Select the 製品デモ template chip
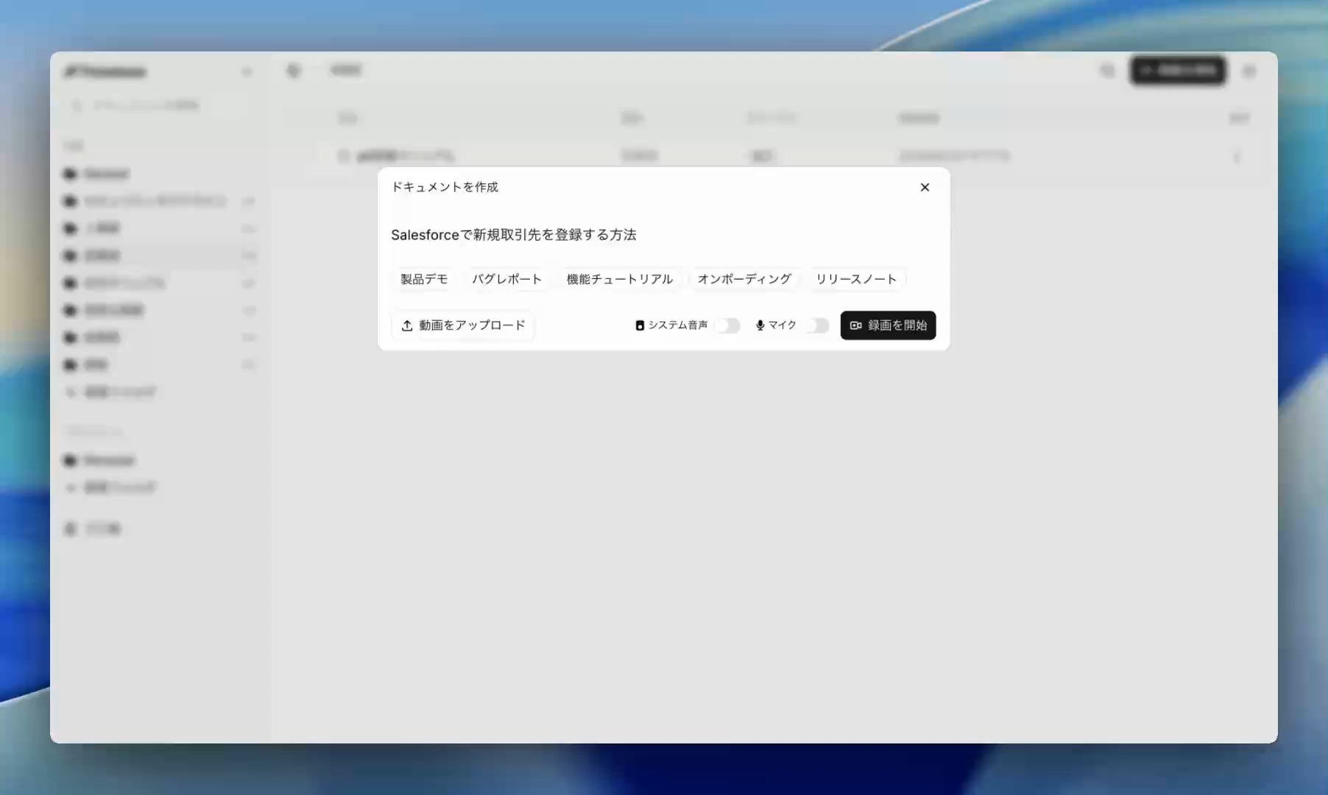 click(424, 279)
